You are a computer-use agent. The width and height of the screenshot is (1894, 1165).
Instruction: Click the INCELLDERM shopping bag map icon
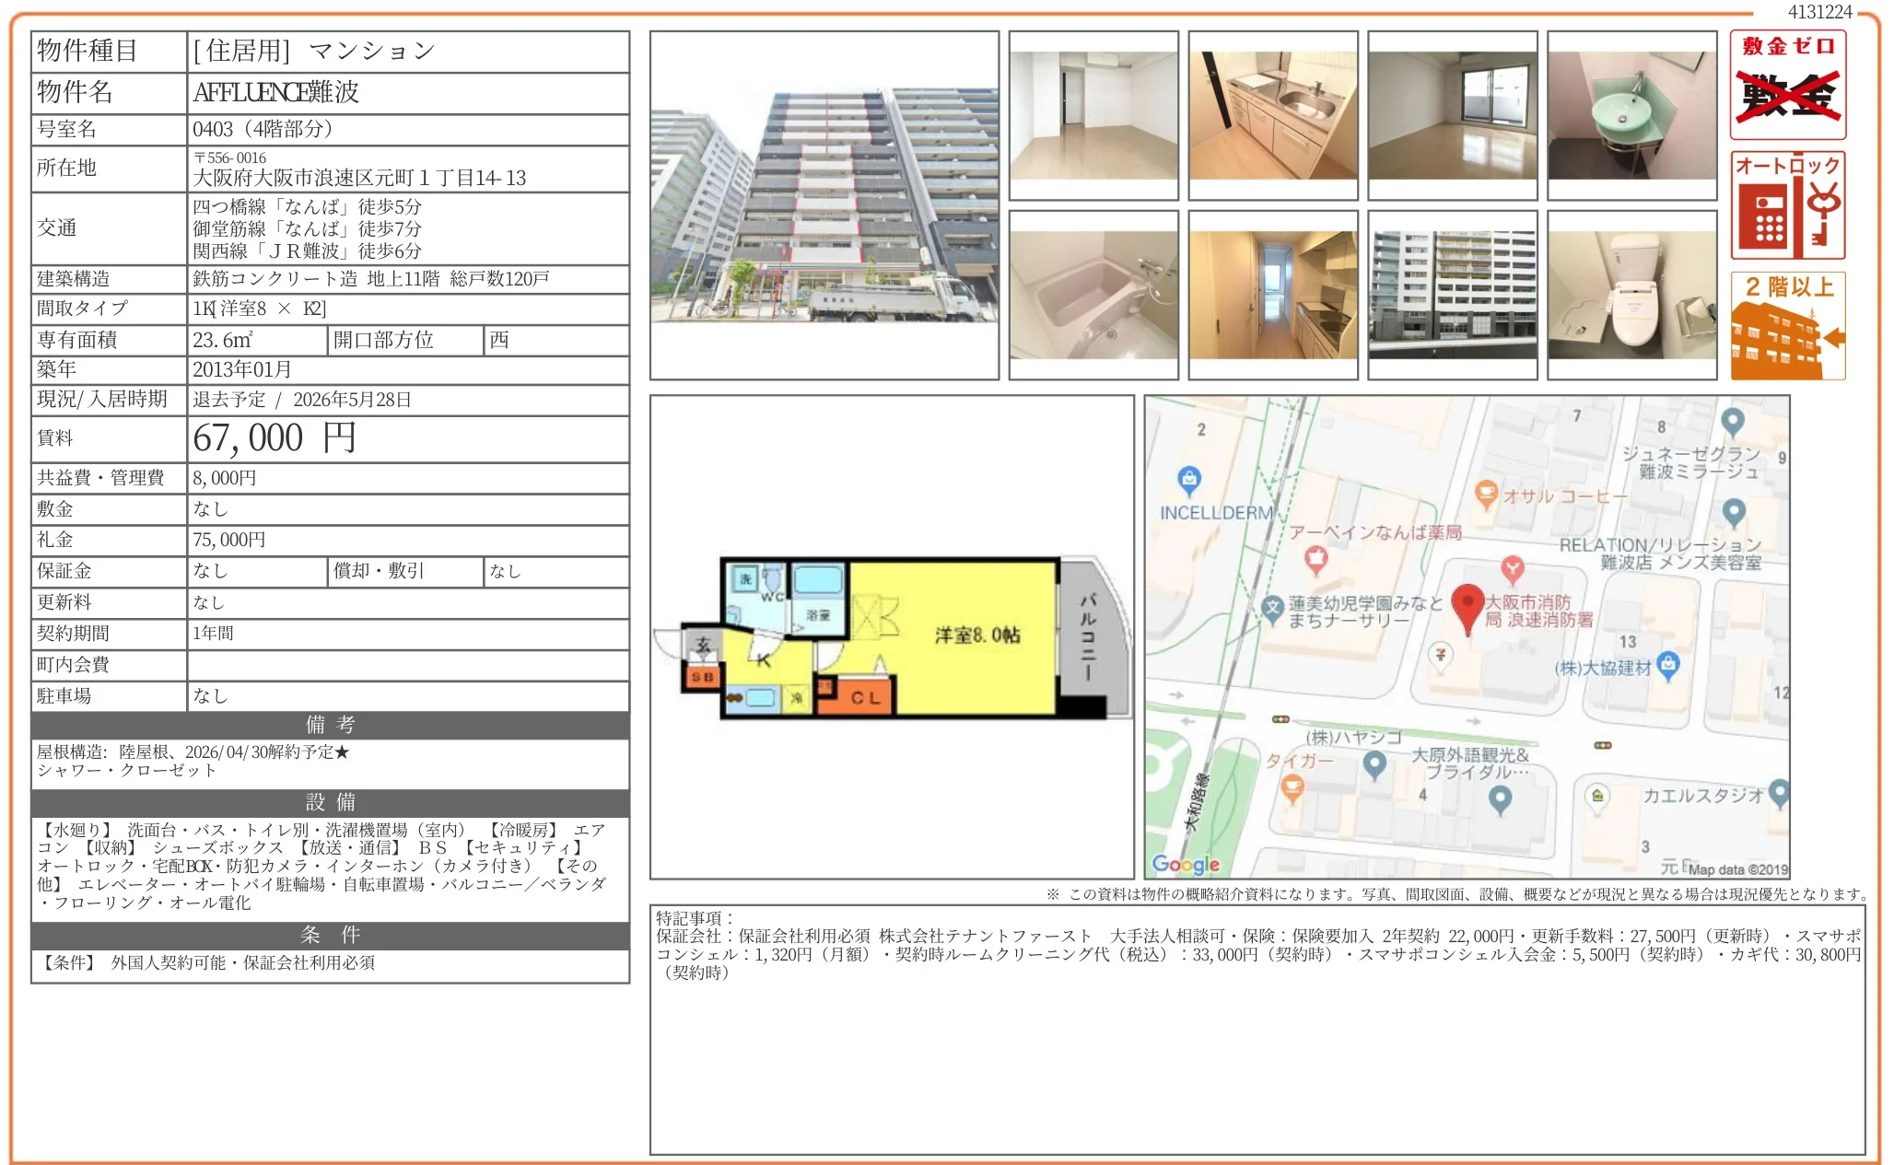(1190, 478)
